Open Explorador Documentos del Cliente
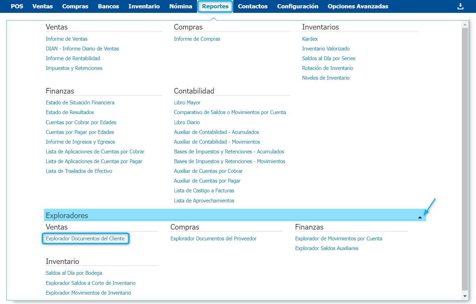This screenshot has width=476, height=304. (85, 239)
